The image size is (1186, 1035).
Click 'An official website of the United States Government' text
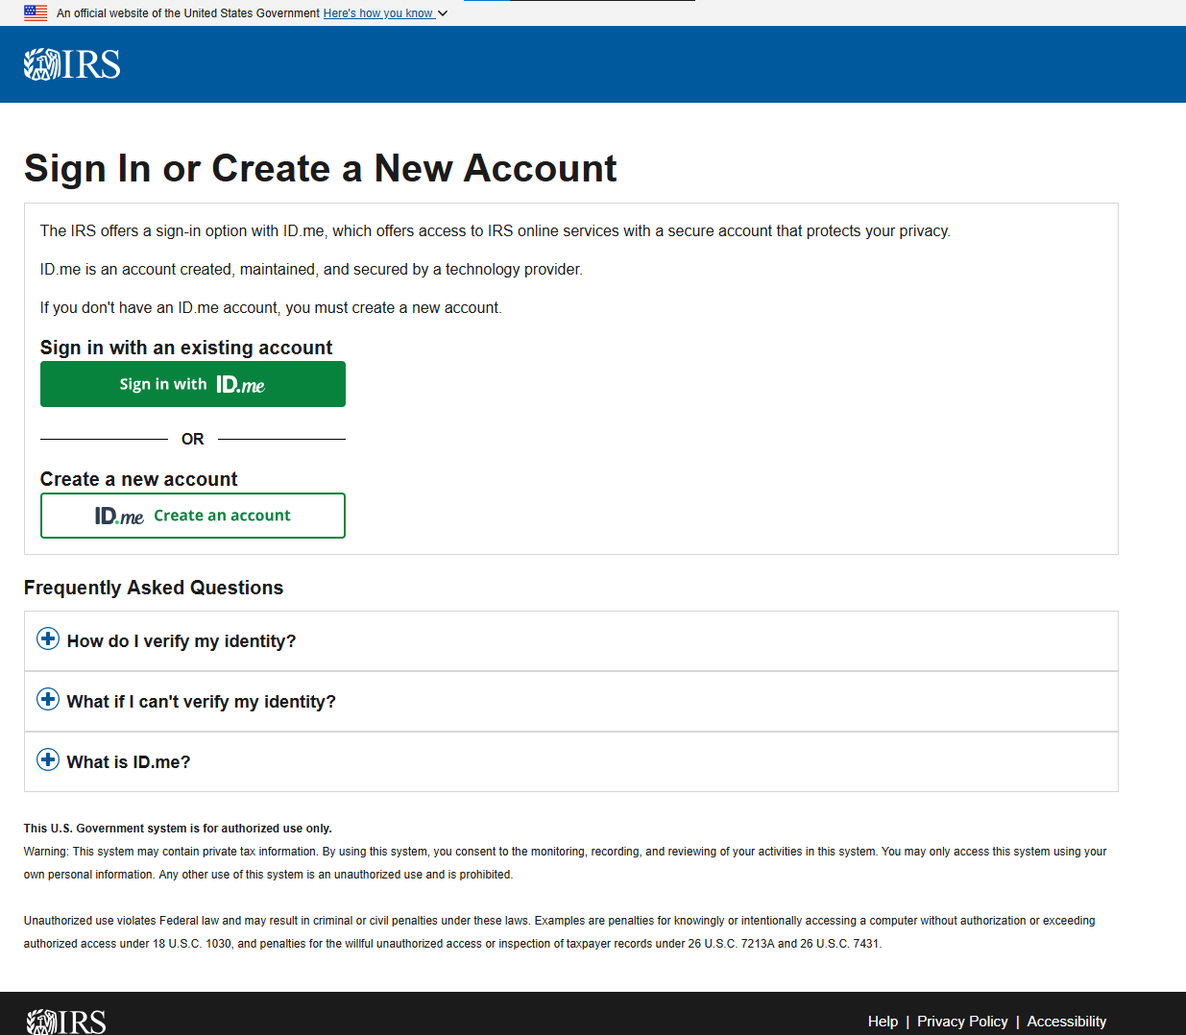[x=188, y=13]
